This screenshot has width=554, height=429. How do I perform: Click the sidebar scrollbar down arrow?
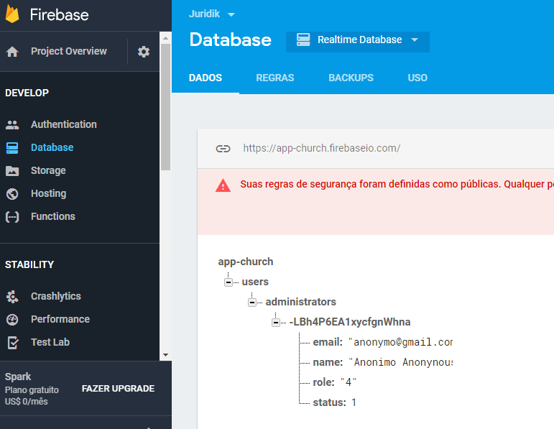[x=165, y=355]
